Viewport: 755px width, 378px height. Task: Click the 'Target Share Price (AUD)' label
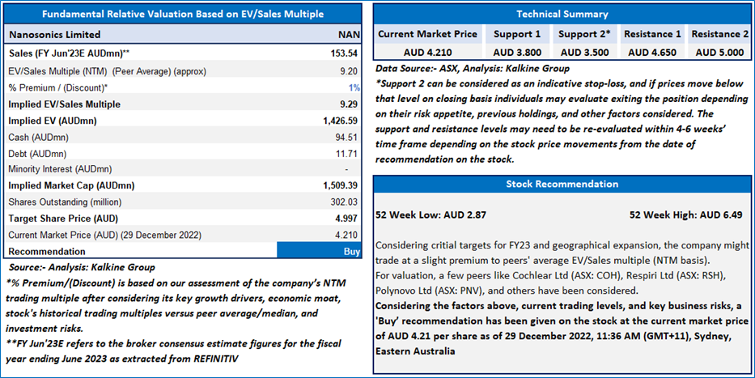[63, 218]
